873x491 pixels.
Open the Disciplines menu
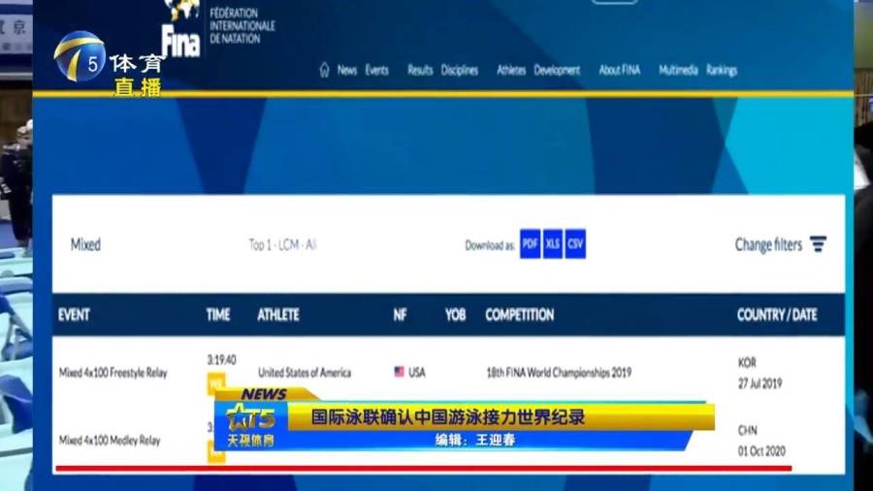coord(460,70)
